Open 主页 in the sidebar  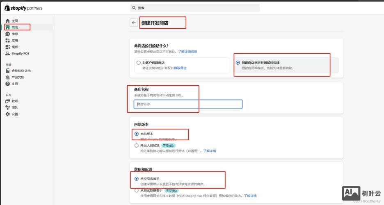click(15, 21)
